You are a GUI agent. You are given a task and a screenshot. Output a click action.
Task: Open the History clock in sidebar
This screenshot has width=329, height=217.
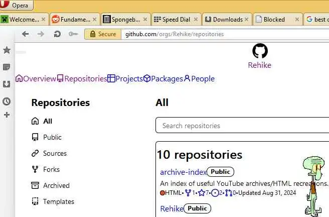tap(7, 101)
